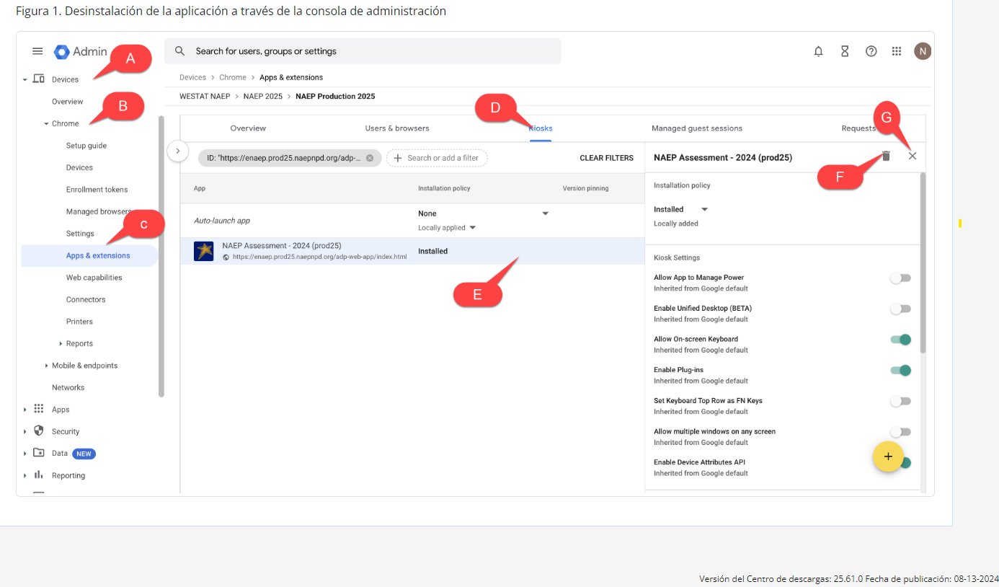The image size is (999, 587).
Task: Open the notifications bell
Action: point(818,51)
